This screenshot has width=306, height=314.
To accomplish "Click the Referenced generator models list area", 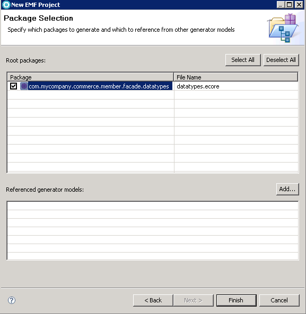I will 153,230.
